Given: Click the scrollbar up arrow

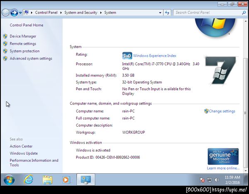Looking at the screenshot, I should [x=246, y=21].
